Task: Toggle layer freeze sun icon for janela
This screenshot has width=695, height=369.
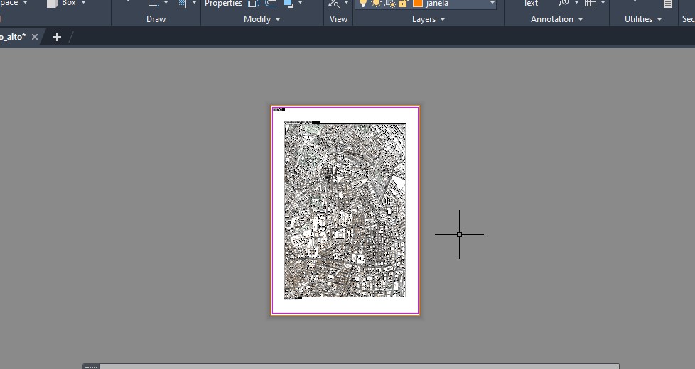Action: point(376,4)
